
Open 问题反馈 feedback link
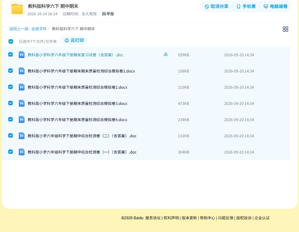tap(226, 218)
